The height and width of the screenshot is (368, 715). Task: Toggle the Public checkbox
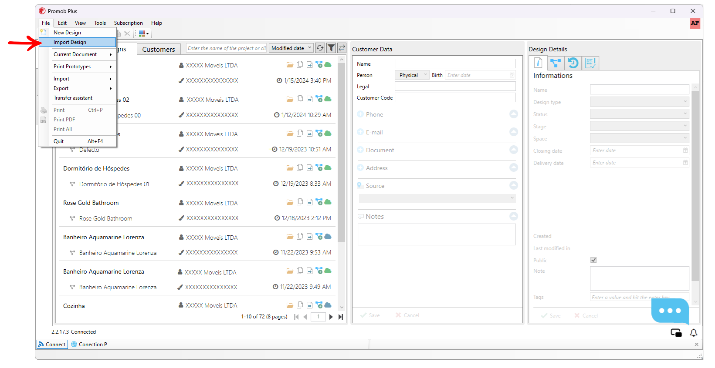(593, 260)
